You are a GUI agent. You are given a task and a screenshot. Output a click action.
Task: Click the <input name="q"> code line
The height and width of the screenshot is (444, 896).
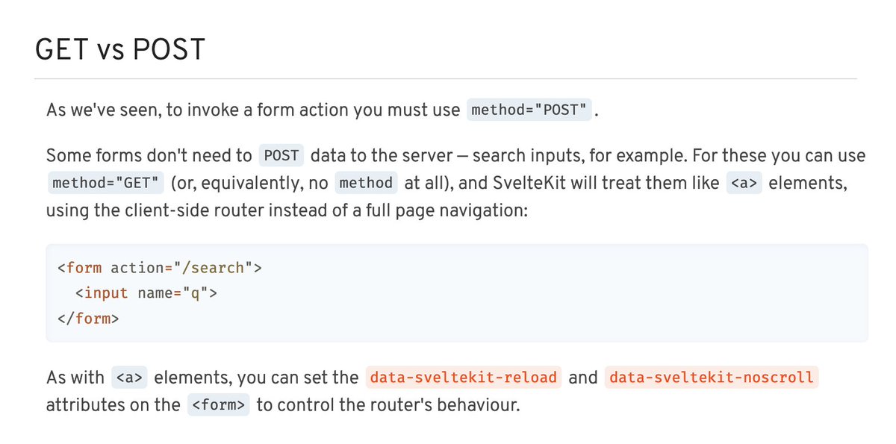click(x=146, y=293)
